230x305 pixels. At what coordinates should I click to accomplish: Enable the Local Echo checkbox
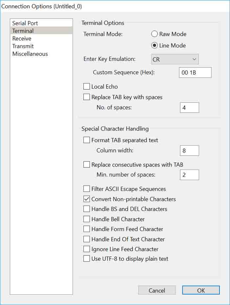coord(87,86)
